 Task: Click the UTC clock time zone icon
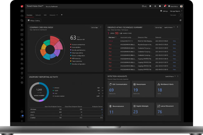[143, 6]
